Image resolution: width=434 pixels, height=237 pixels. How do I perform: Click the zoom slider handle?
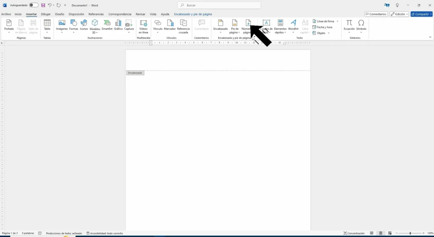click(410, 234)
